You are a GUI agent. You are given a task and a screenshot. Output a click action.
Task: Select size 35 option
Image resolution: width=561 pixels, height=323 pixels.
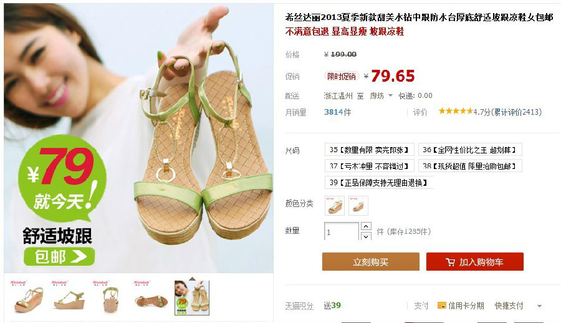pyautogui.click(x=369, y=150)
